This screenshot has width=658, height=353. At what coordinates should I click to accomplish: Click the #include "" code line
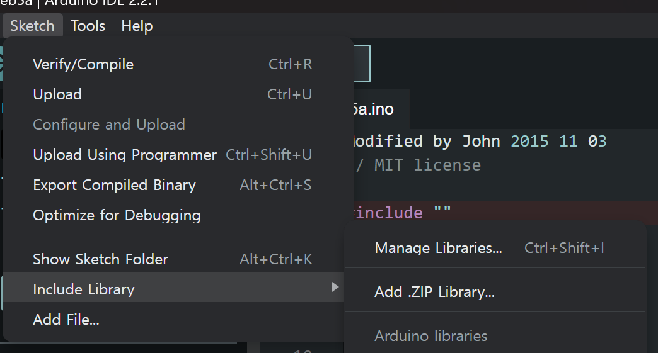coord(402,212)
